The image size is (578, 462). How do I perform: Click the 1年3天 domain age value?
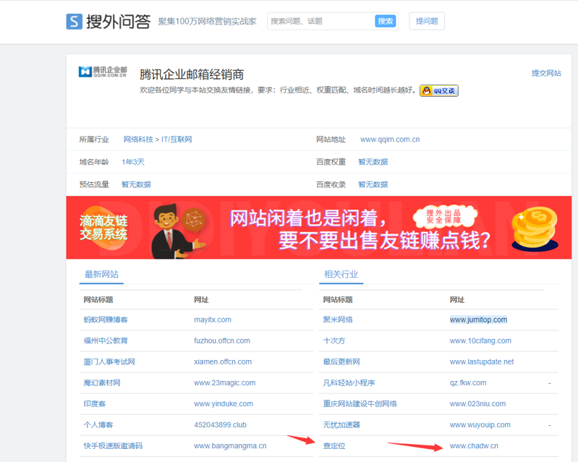tap(133, 162)
